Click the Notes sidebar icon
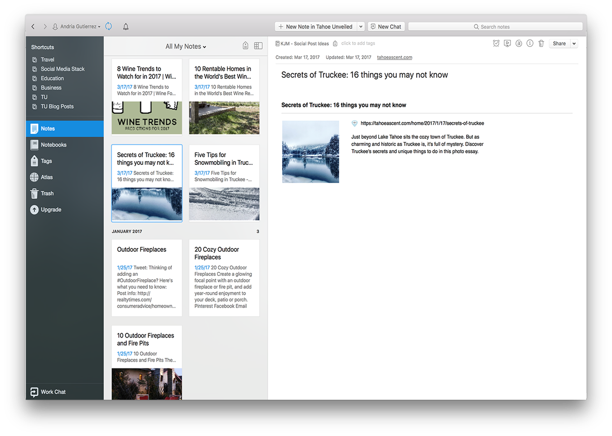 [x=34, y=129]
